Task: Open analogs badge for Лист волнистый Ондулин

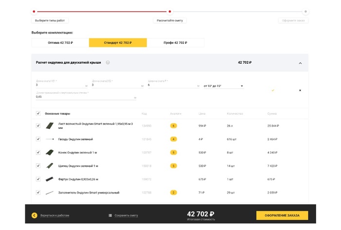Action: [x=173, y=125]
